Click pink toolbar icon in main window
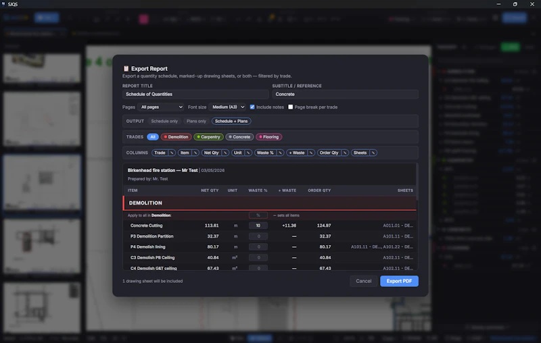 tap(144, 19)
